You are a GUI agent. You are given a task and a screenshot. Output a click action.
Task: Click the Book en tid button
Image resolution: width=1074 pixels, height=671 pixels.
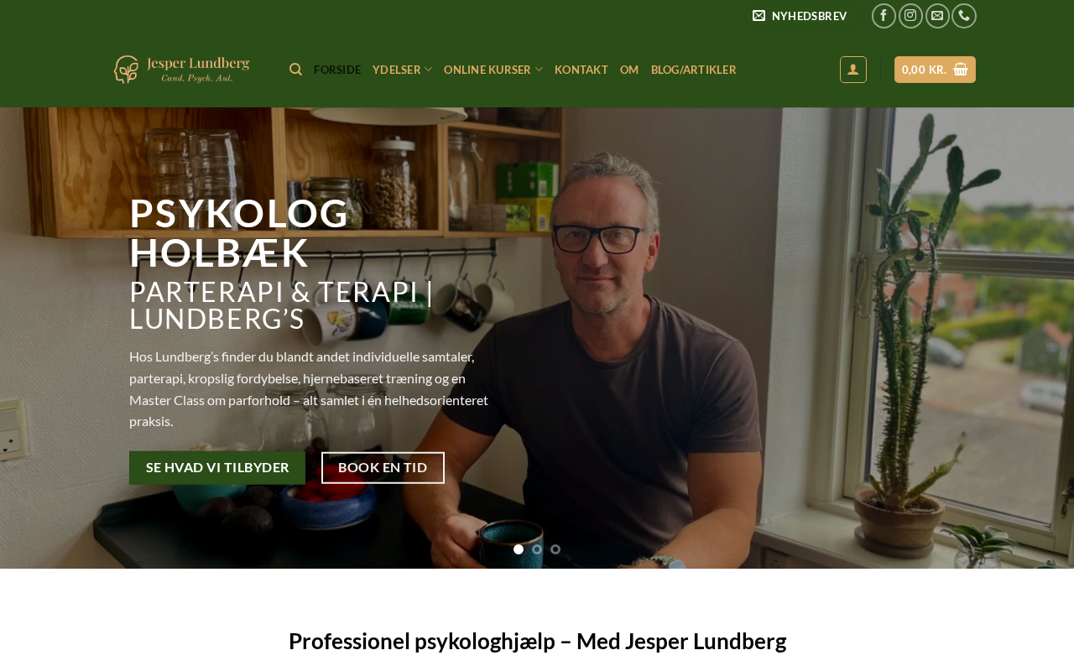[383, 468]
